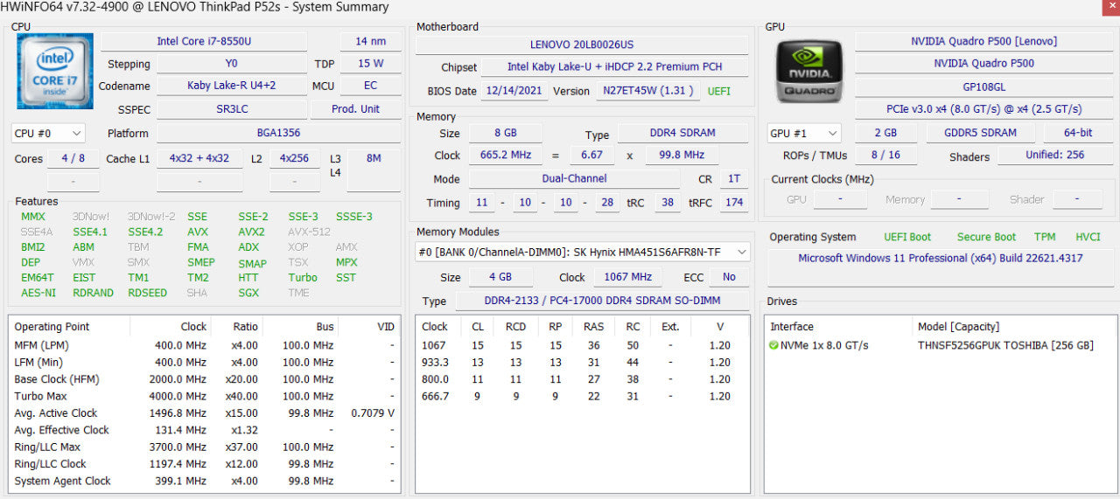
Task: Select the Ring/LLC Max row
Action: pos(205,447)
